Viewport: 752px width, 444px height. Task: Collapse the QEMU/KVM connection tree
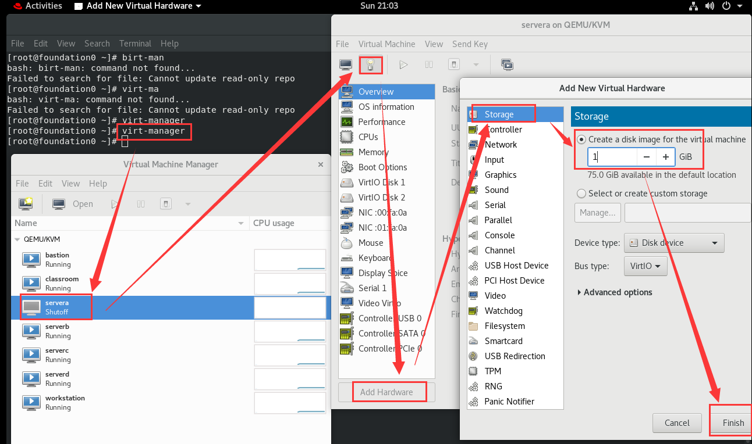[17, 239]
